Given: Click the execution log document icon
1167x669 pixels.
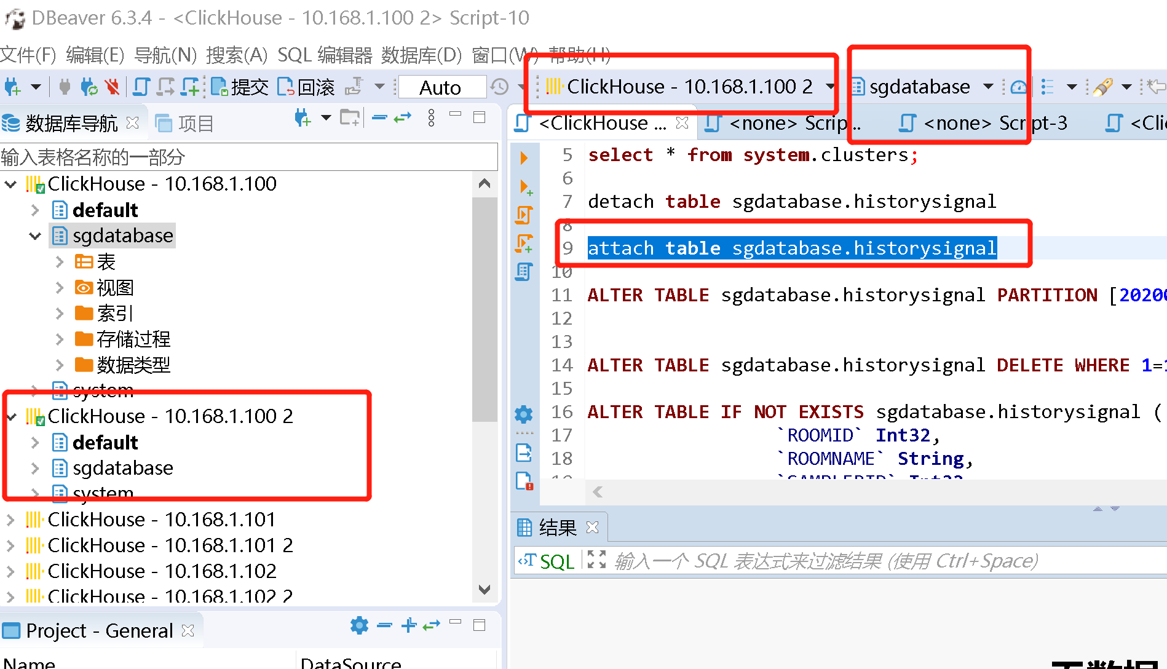Looking at the screenshot, I should 524,480.
